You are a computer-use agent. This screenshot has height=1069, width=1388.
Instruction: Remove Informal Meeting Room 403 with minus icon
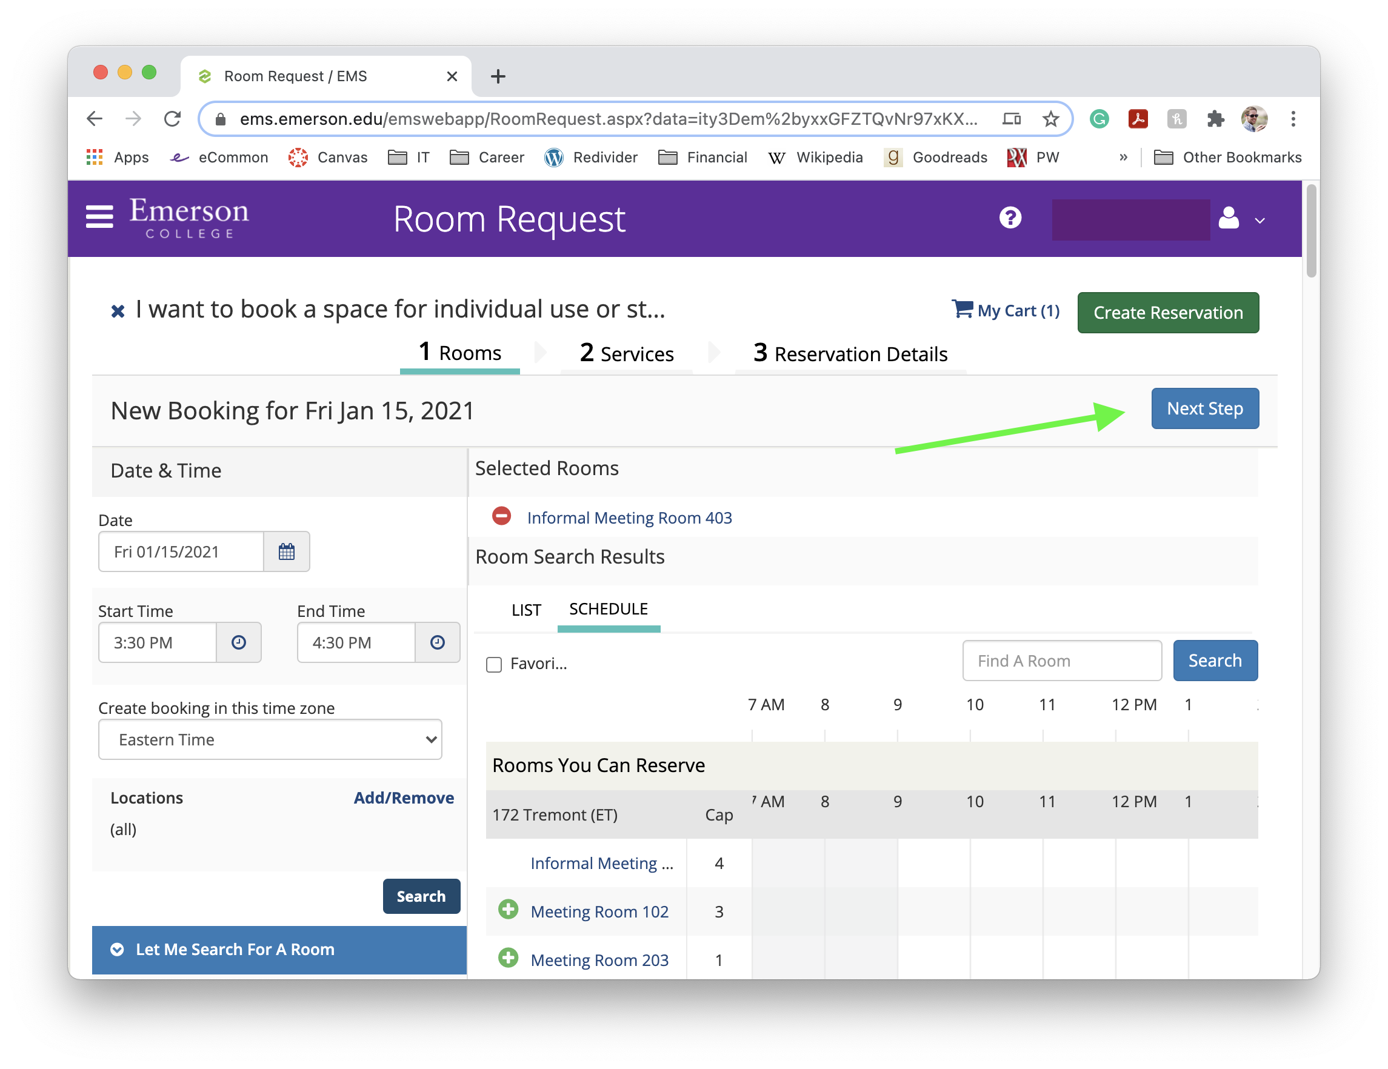click(x=501, y=516)
